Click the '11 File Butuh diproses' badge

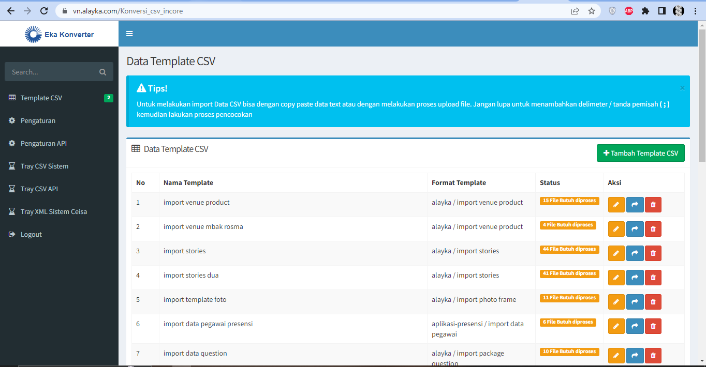click(x=569, y=298)
